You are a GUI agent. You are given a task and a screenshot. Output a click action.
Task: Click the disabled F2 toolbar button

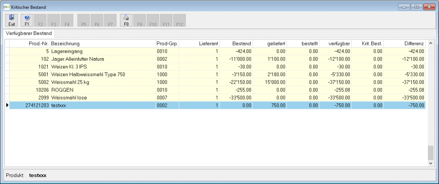(x=40, y=20)
